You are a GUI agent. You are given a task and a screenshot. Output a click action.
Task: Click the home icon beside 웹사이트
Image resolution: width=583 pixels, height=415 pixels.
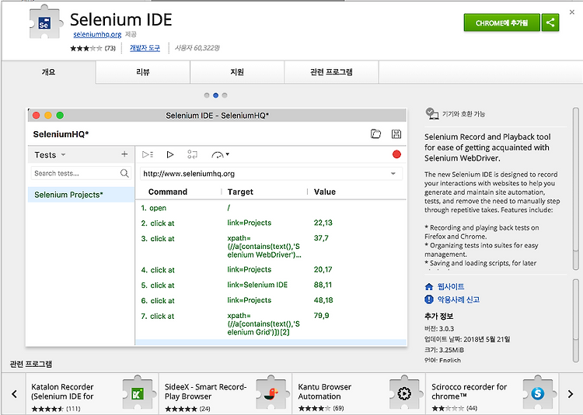click(429, 287)
